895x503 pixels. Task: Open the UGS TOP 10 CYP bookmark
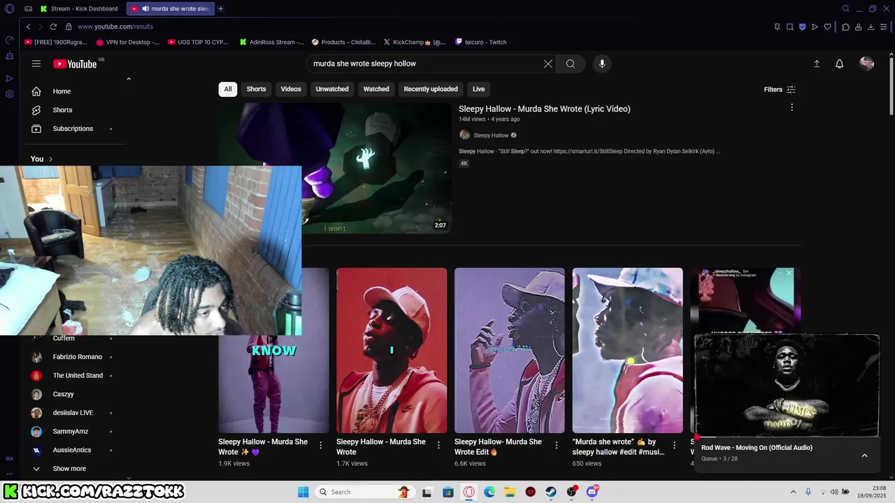(198, 42)
